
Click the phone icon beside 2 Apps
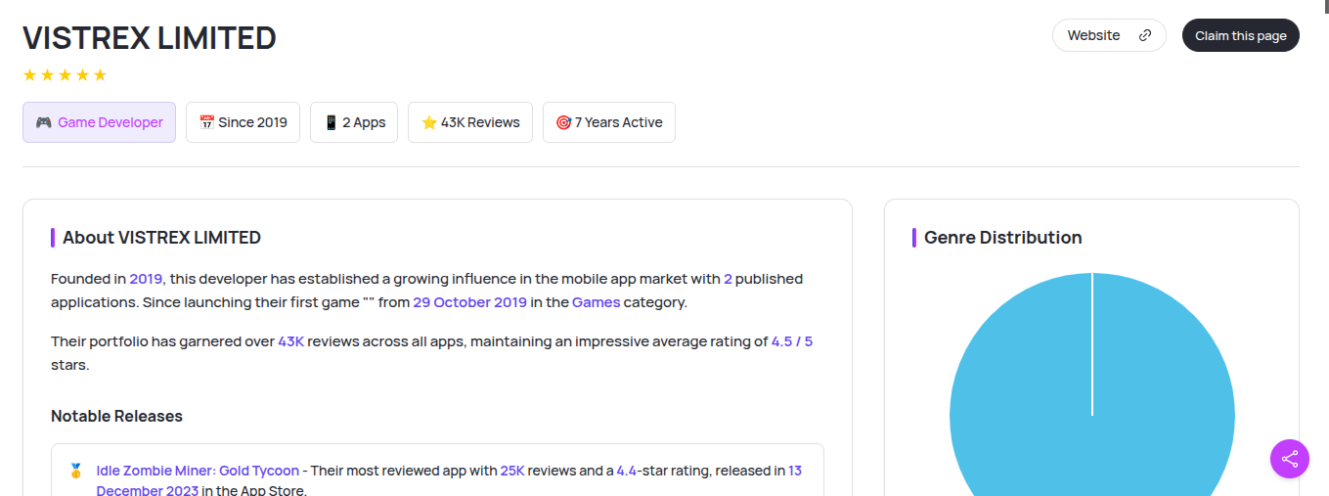(331, 122)
